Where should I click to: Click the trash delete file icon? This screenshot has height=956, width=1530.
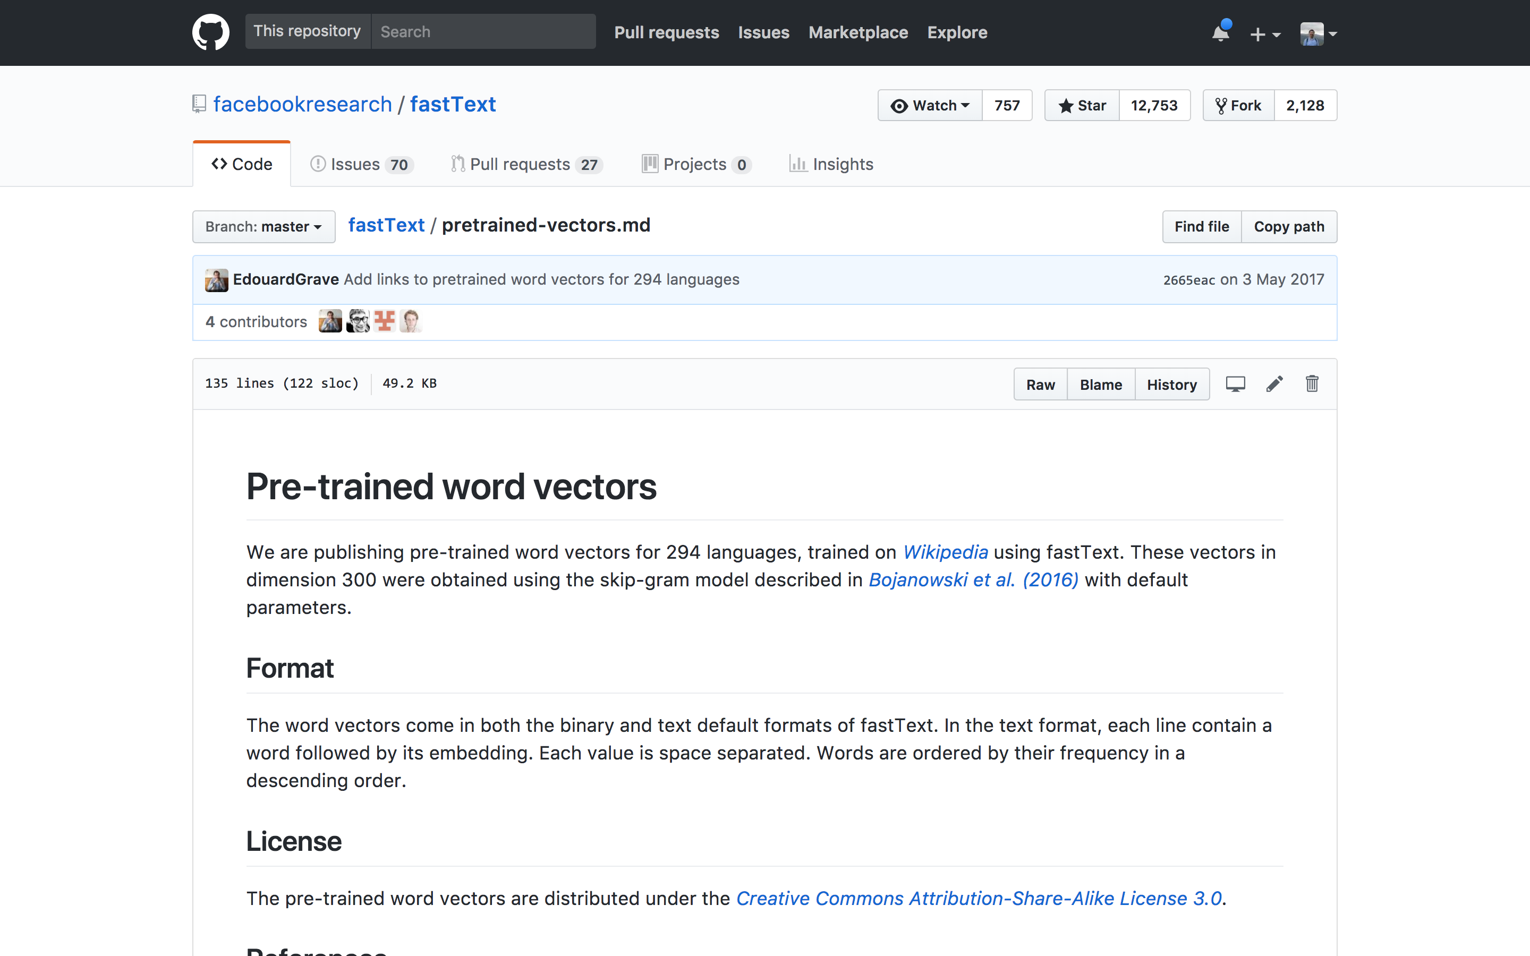coord(1312,384)
